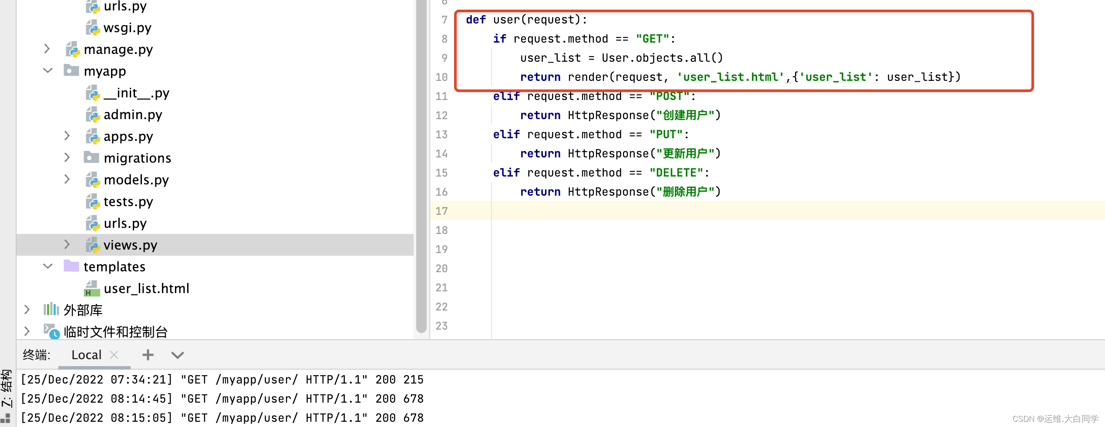Open wsgi.py Python file icon
Screen dimensions: 1105x427
pyautogui.click(x=93, y=28)
